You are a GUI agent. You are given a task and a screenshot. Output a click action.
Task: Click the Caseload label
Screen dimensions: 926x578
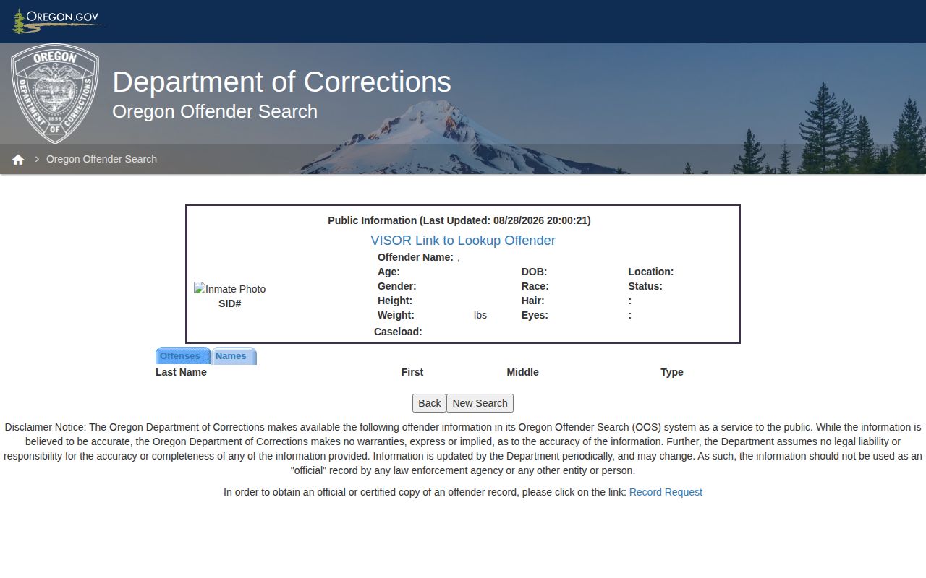click(398, 332)
